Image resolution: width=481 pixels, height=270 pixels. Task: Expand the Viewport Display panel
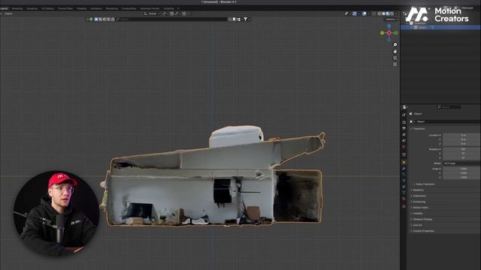click(422, 219)
